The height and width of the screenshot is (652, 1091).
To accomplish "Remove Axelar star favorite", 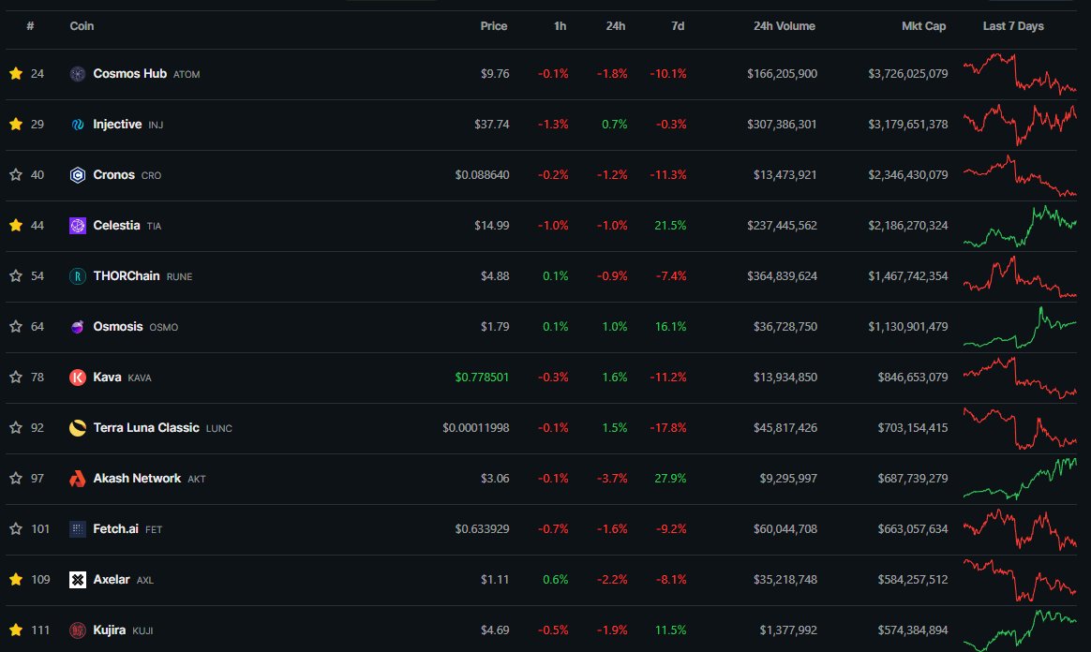I will [15, 580].
